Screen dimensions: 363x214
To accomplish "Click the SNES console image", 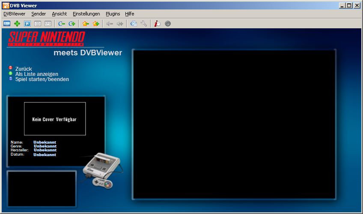I will click(102, 170).
